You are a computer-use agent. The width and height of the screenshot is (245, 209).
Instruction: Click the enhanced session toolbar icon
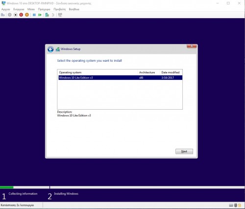(x=60, y=15)
